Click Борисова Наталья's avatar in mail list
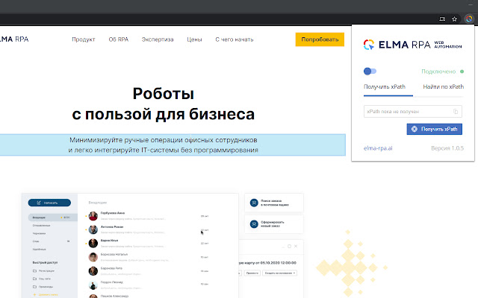The image size is (478, 298). 93,257
